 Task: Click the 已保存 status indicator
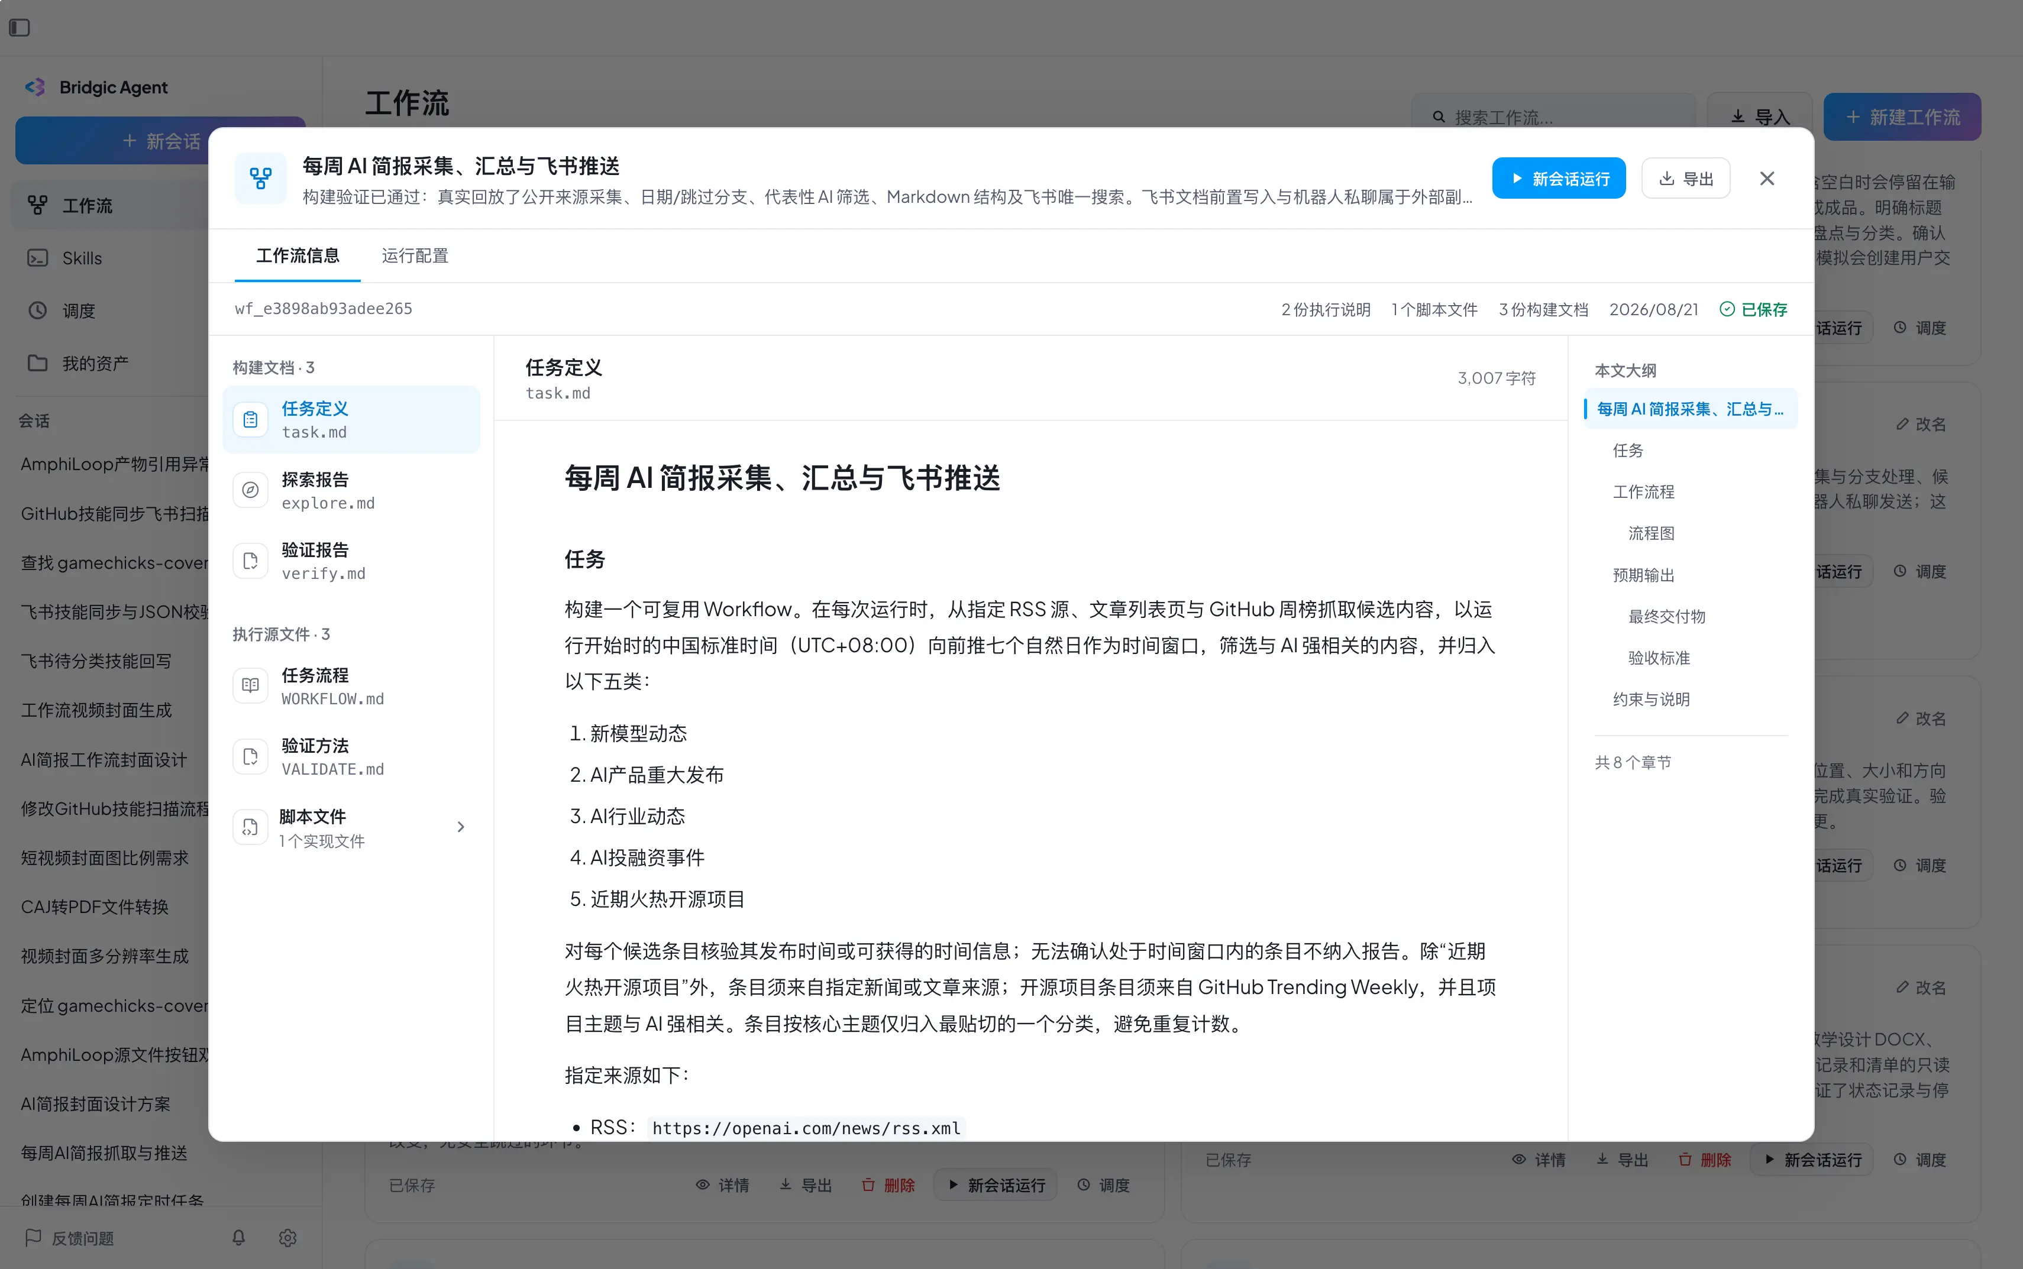click(1753, 309)
